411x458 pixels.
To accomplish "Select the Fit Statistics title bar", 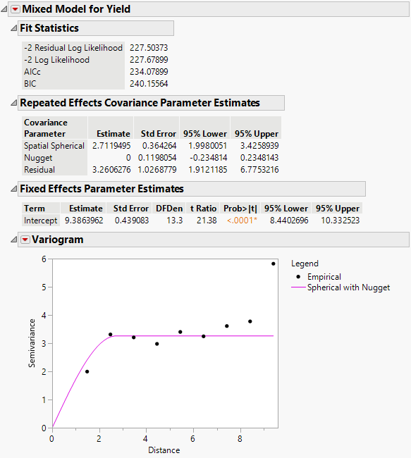I will coord(96,28).
